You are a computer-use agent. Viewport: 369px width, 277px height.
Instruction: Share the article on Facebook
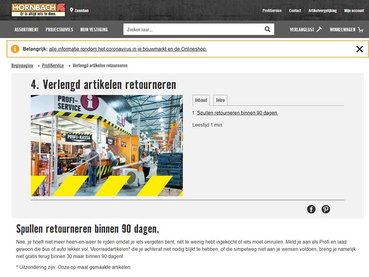point(311,209)
